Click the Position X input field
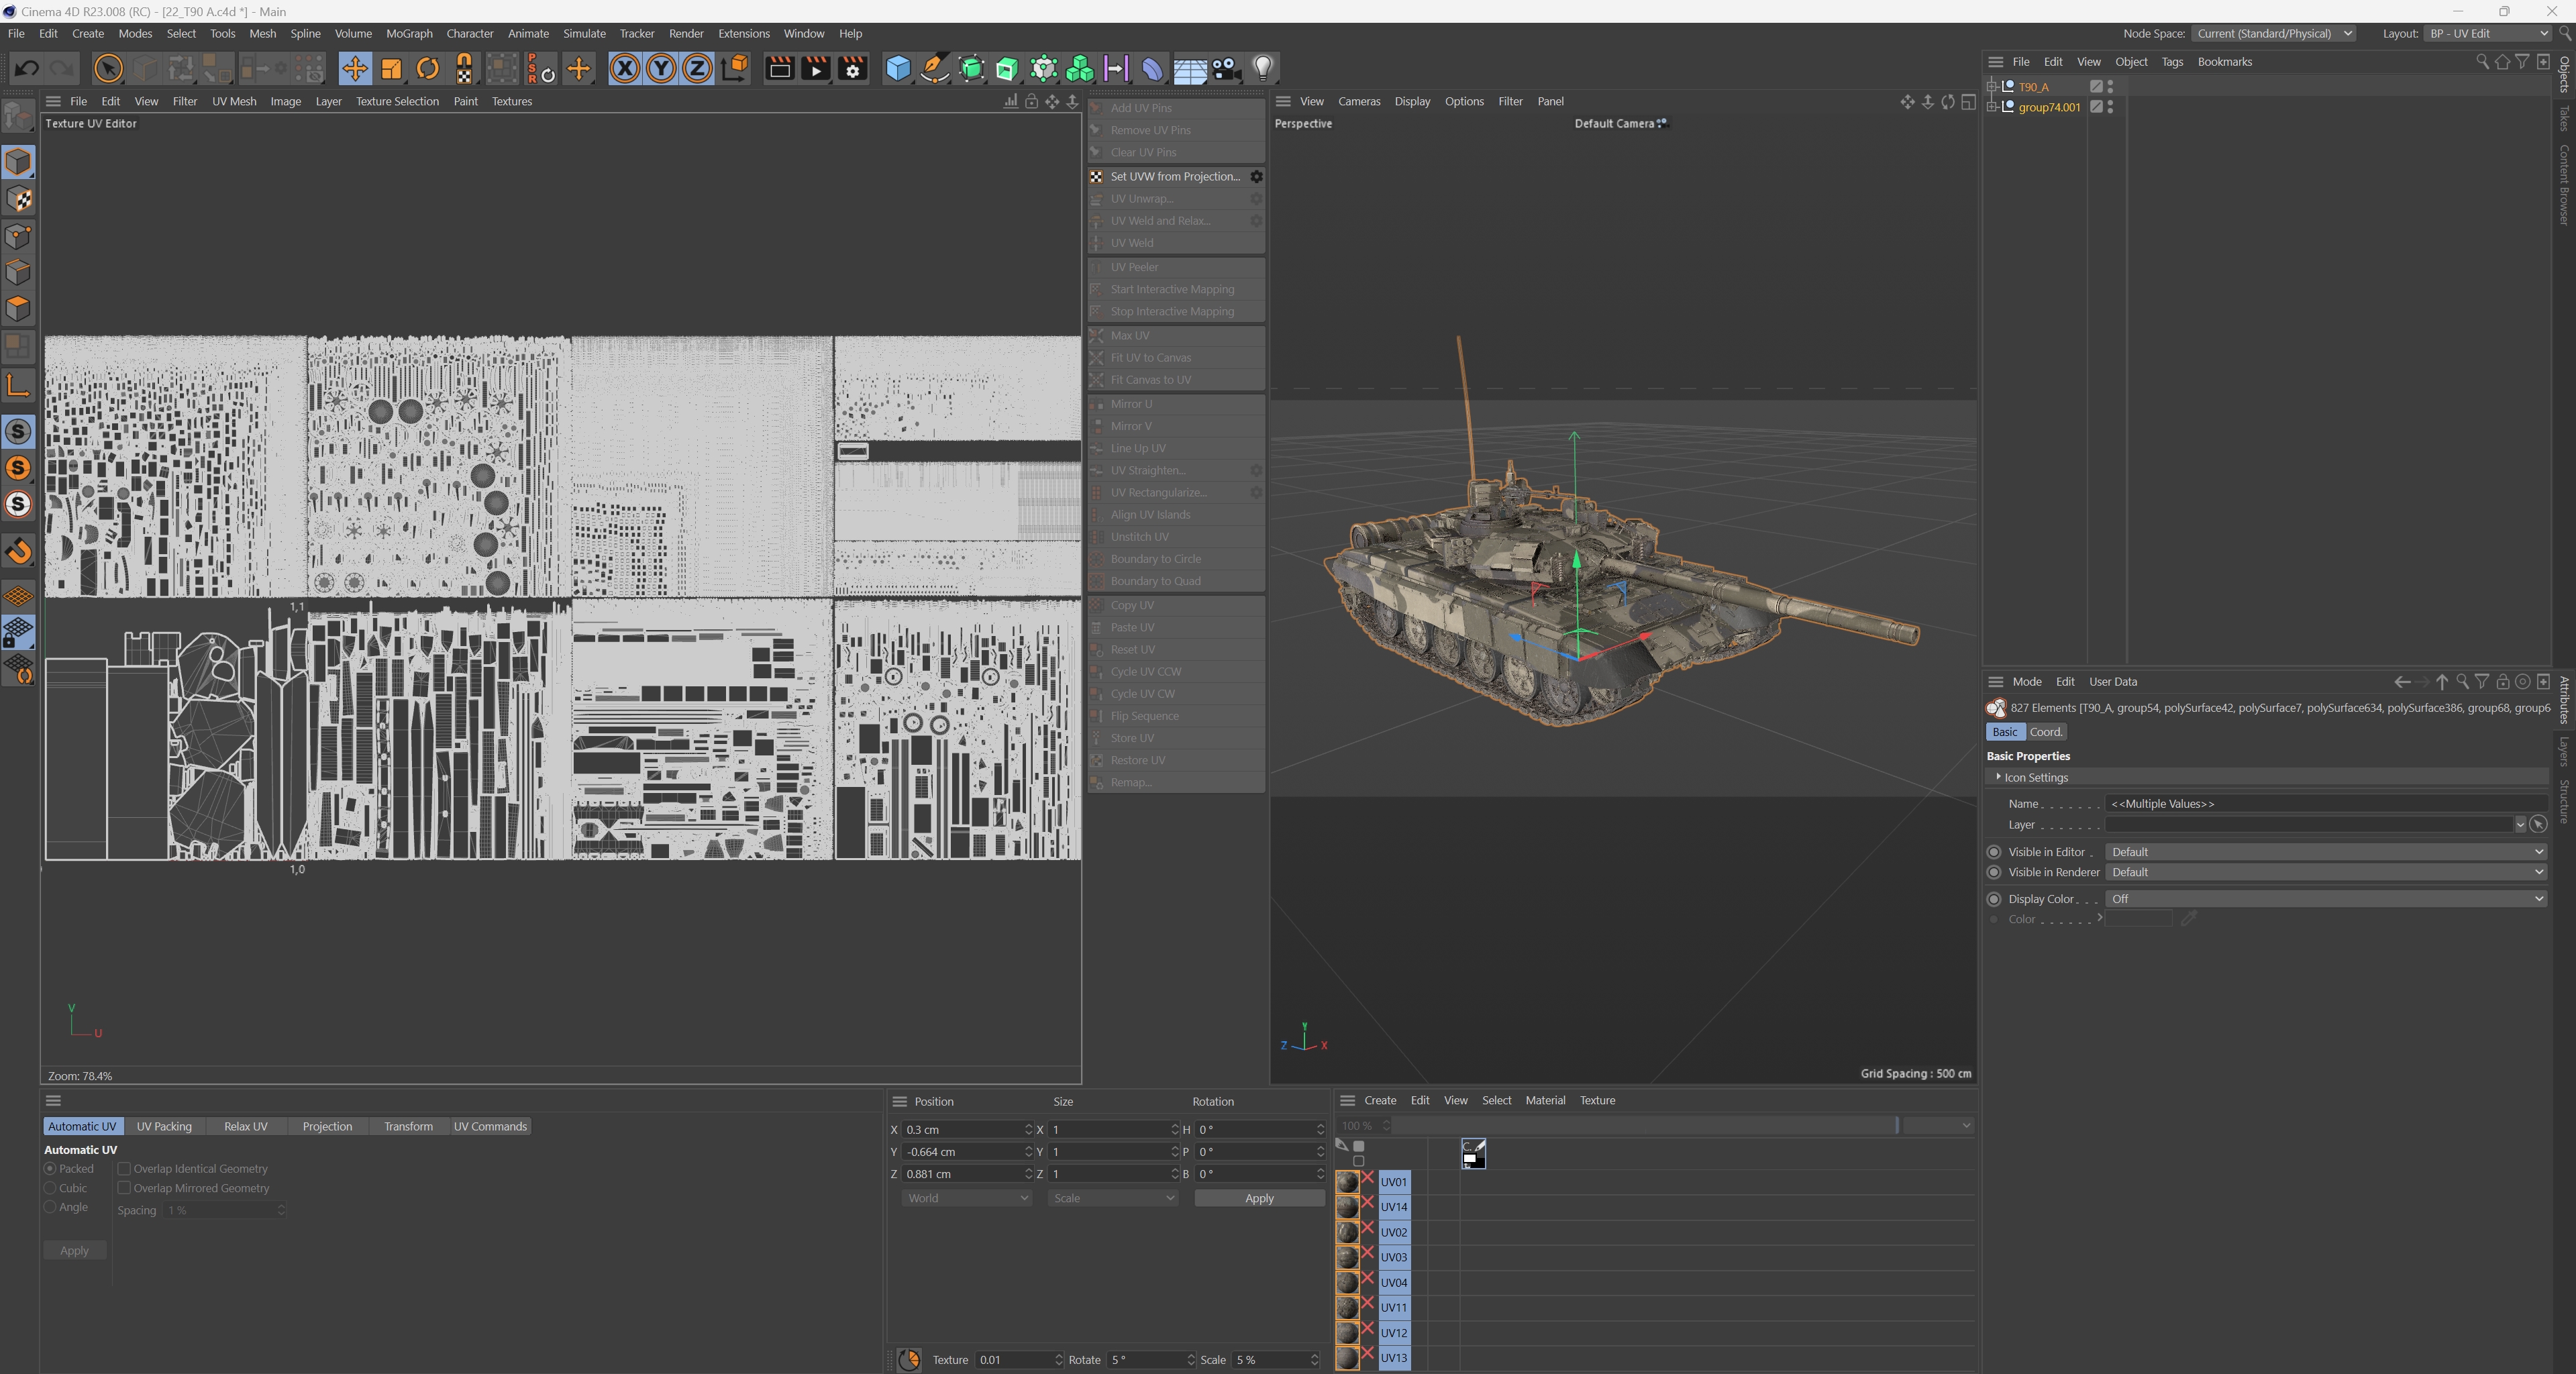This screenshot has height=1374, width=2576. 962,1129
